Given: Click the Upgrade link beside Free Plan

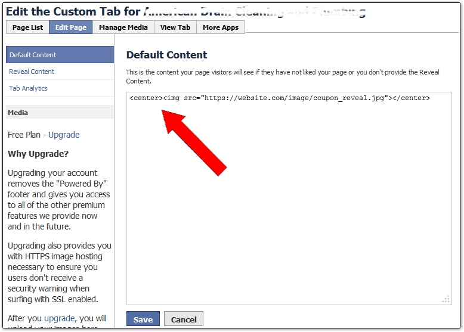Looking at the screenshot, I should [64, 135].
